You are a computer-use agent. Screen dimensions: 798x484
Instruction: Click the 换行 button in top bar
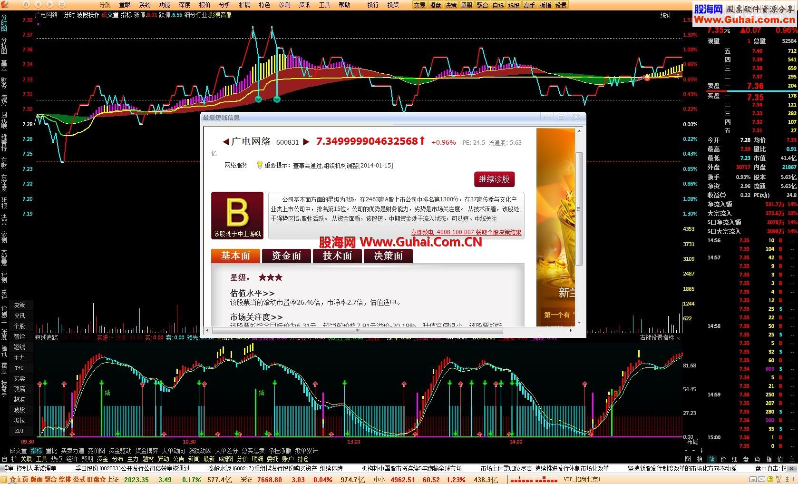click(x=373, y=5)
